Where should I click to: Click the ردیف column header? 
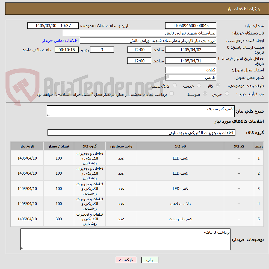tap(259, 146)
